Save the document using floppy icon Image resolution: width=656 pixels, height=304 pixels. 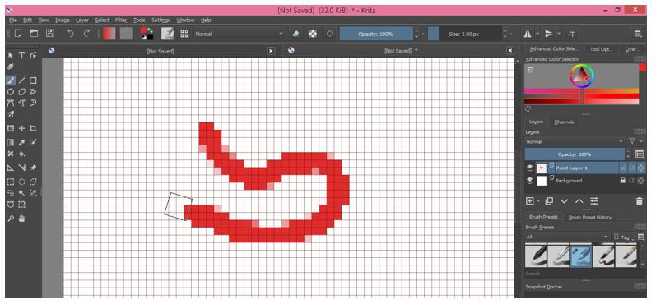point(49,34)
